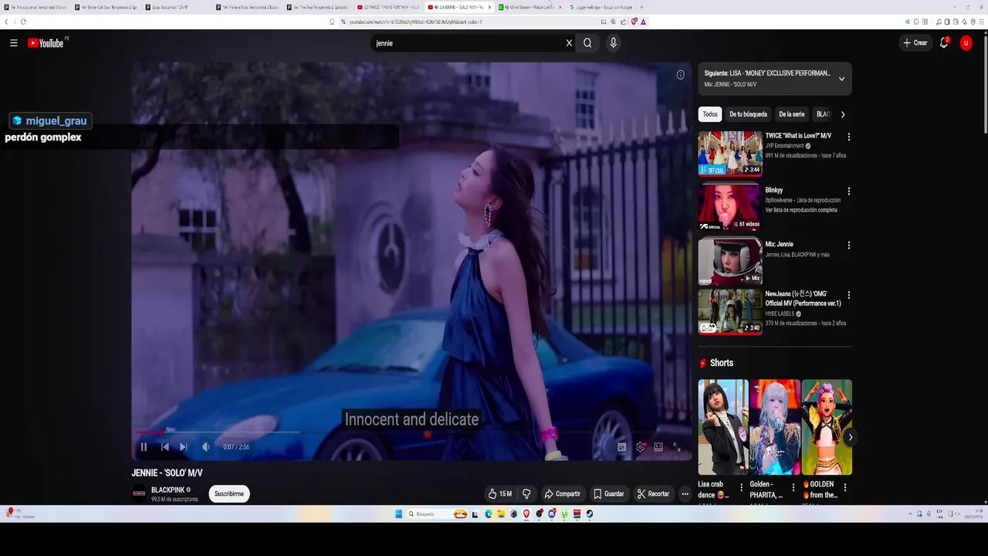Reload the page with browser refresh
Viewport: 988px width, 556px height.
click(x=24, y=22)
